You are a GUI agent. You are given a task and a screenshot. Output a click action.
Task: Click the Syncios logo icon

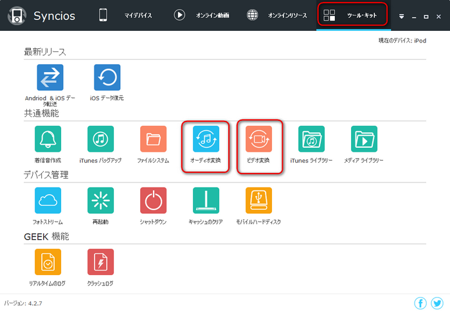point(17,15)
